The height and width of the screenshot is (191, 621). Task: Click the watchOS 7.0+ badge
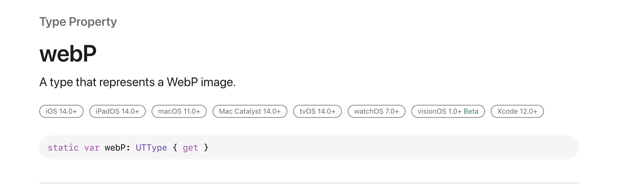click(376, 111)
